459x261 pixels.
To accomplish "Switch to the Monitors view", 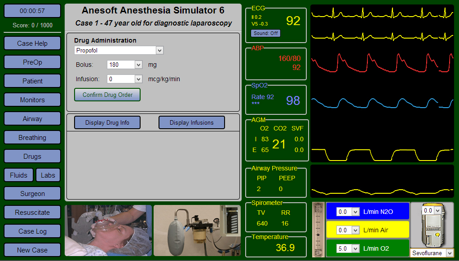I will click(x=32, y=100).
